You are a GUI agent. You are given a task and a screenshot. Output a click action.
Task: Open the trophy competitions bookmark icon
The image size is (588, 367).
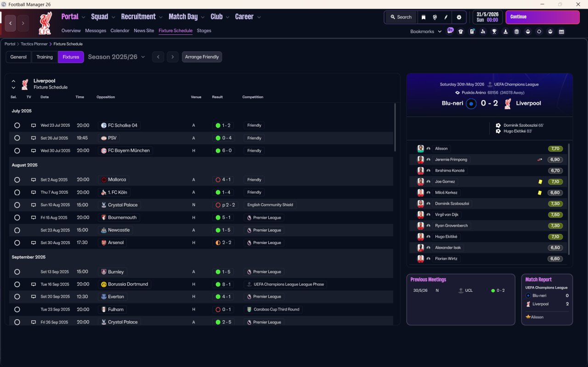pyautogui.click(x=494, y=32)
